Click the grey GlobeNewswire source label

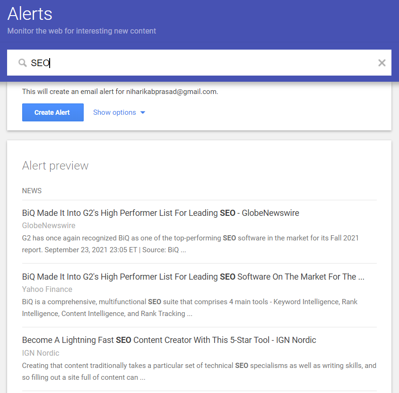(x=49, y=225)
